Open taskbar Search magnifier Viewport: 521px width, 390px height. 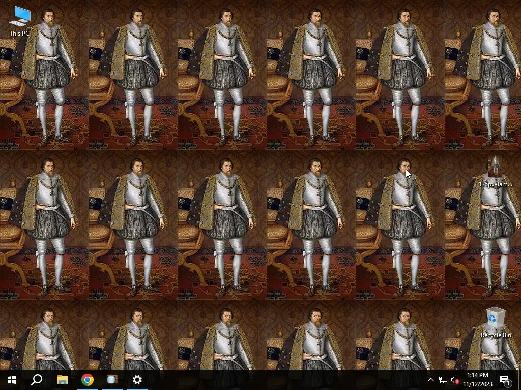tap(37, 380)
